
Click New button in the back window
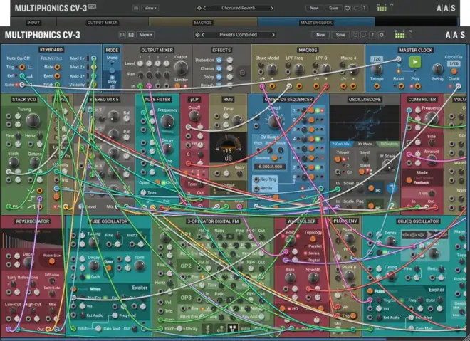(314, 8)
